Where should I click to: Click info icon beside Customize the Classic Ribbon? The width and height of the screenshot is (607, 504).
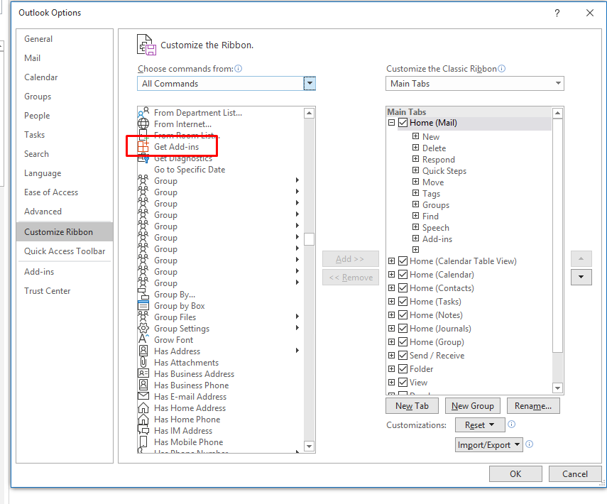pos(501,69)
